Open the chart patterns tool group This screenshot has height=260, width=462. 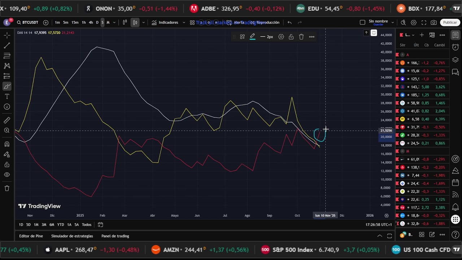(7, 66)
